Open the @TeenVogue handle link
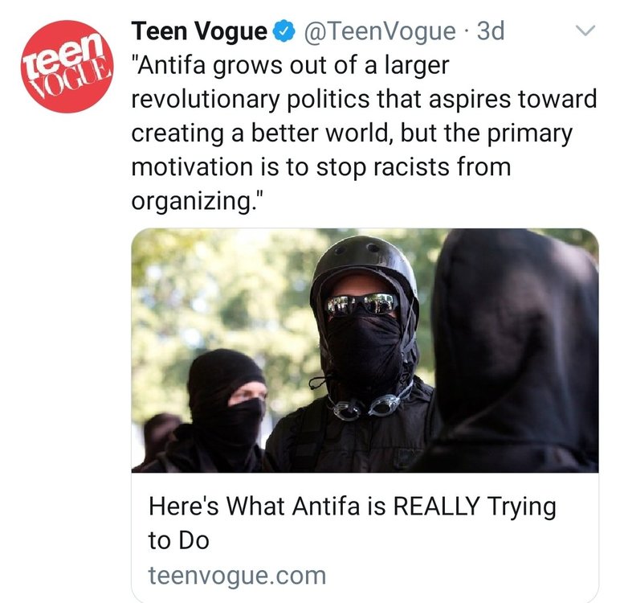This screenshot has width=620, height=603. pos(380,31)
